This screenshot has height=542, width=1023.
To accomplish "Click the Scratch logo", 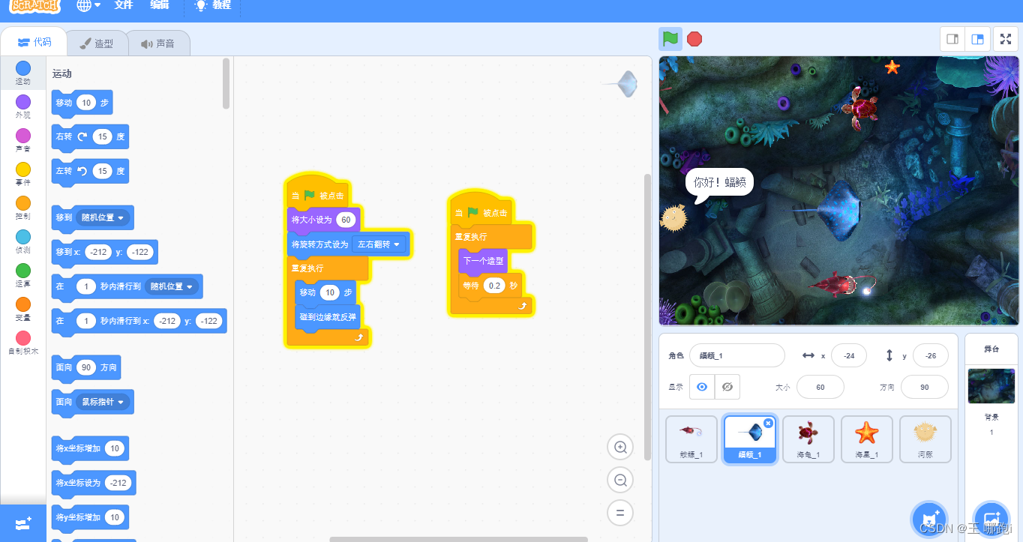I will (x=35, y=4).
